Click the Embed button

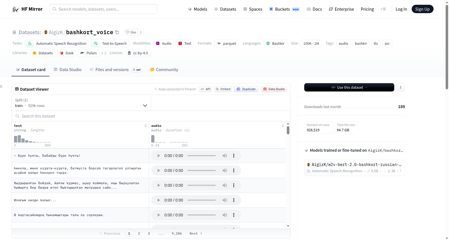click(223, 89)
